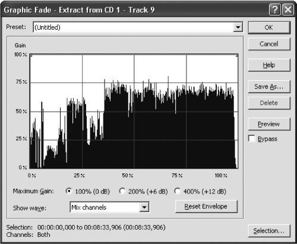Click the Delete preset button
297x244 pixels.
coord(269,103)
